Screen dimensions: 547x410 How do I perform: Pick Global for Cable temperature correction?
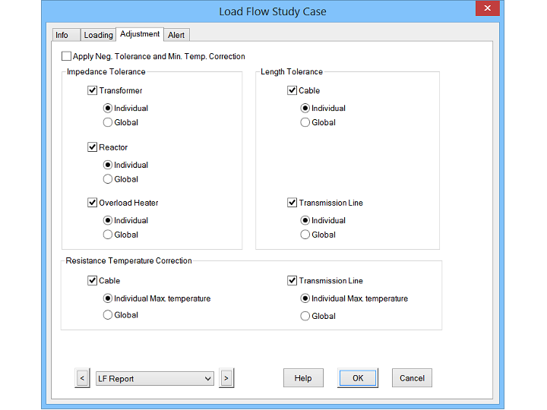point(108,315)
